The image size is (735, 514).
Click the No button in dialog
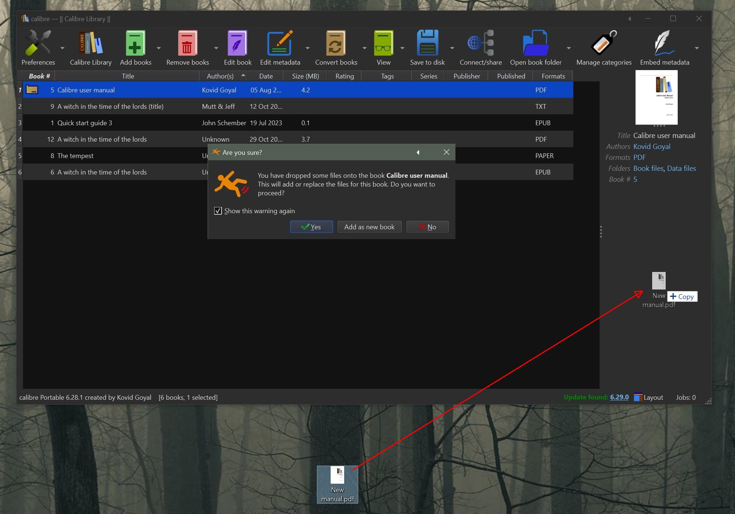427,227
